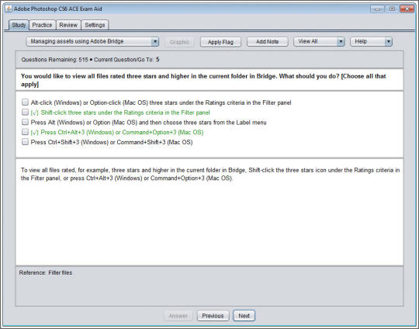Click the Reference: Filter files text
419x329 pixels.
coord(46,272)
